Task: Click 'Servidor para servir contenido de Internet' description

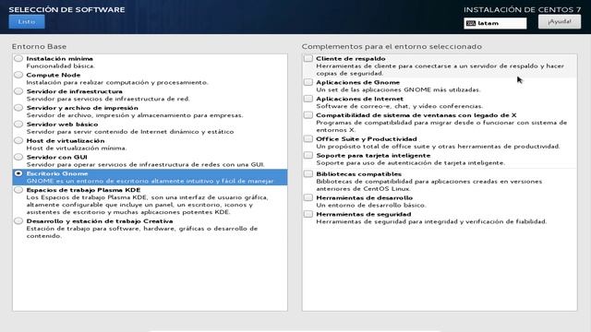Action: (130, 132)
